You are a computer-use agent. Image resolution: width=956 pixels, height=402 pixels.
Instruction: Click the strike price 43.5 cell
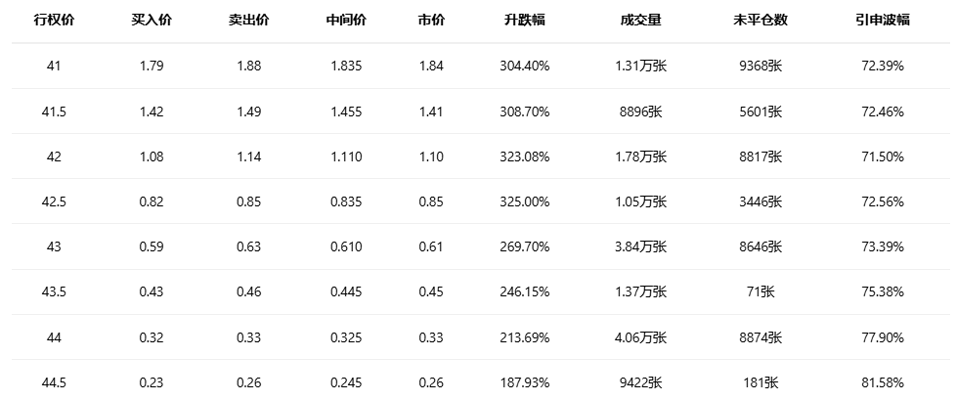[54, 291]
